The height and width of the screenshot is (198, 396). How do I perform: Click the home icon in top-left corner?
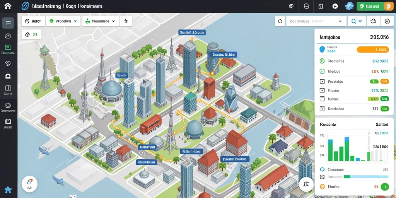pyautogui.click(x=8, y=6)
